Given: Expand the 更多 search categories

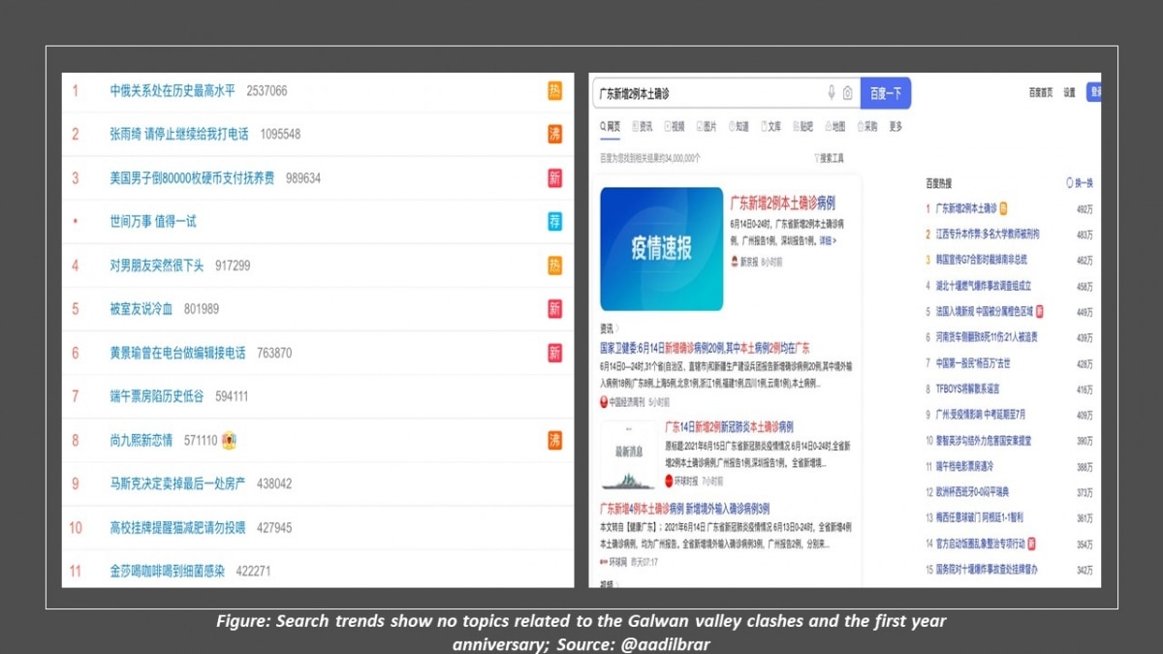Looking at the screenshot, I should [x=895, y=127].
